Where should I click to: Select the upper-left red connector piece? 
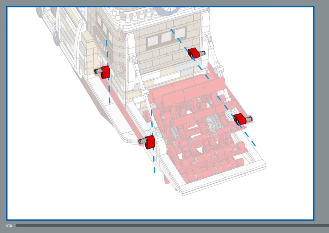point(103,72)
